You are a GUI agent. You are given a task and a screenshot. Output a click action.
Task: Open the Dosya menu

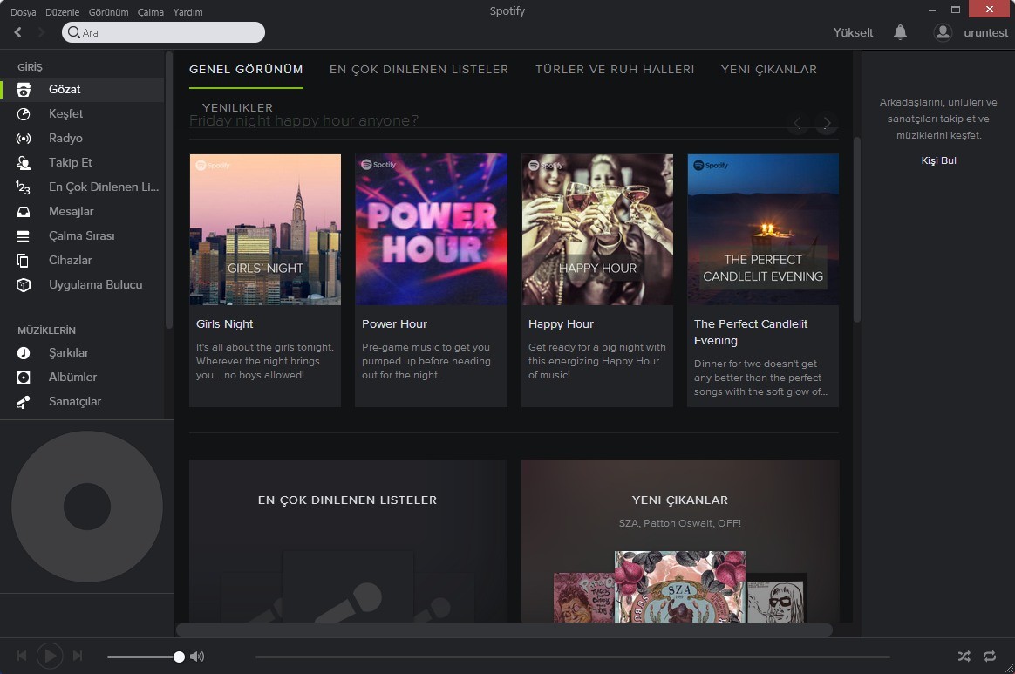point(24,12)
